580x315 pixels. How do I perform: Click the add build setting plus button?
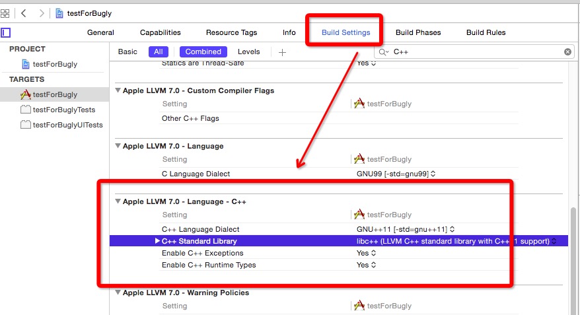(282, 53)
